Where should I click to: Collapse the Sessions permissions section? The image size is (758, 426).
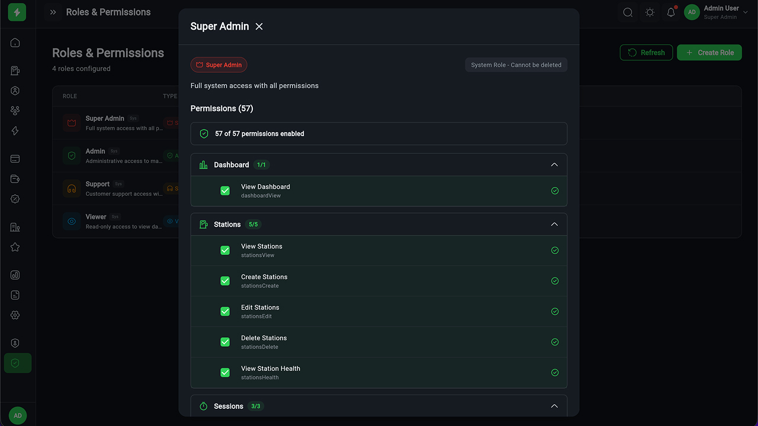tap(554, 406)
